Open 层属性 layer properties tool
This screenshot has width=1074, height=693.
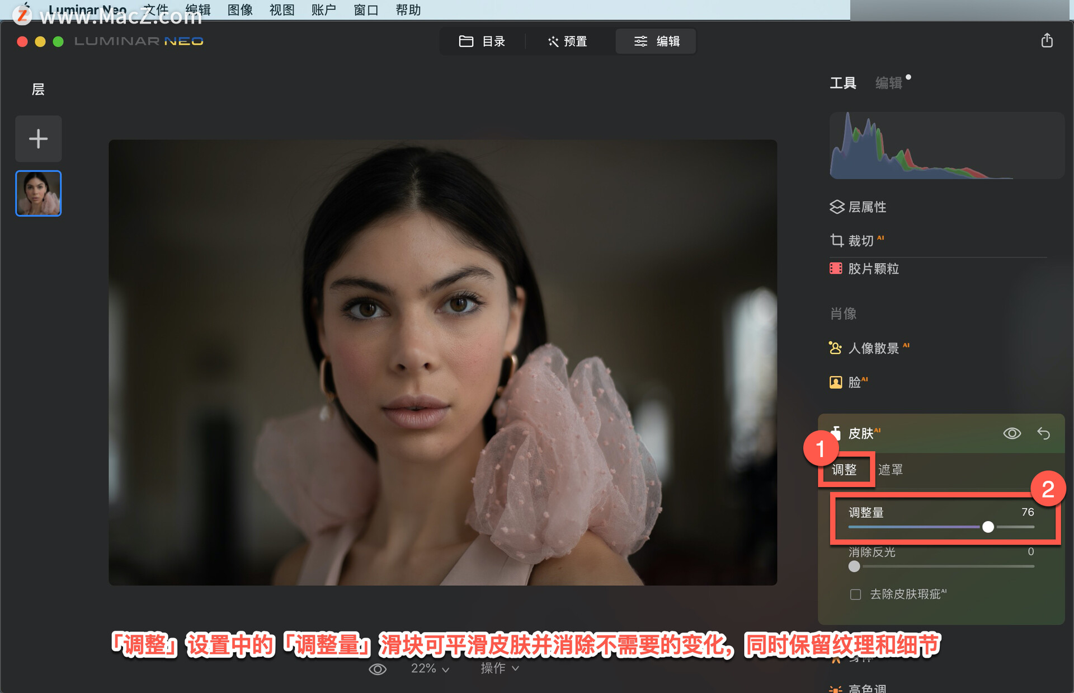coord(858,207)
